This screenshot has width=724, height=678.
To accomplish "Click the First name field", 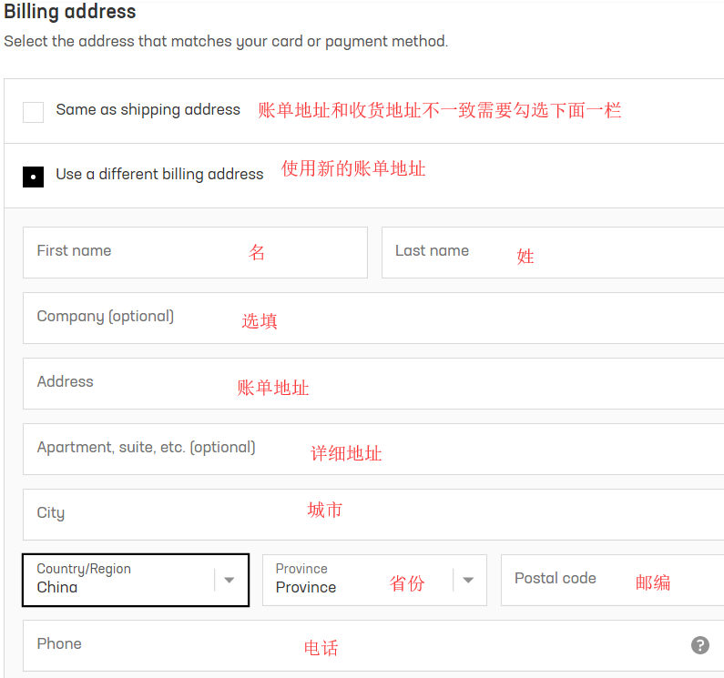I will 195,252.
